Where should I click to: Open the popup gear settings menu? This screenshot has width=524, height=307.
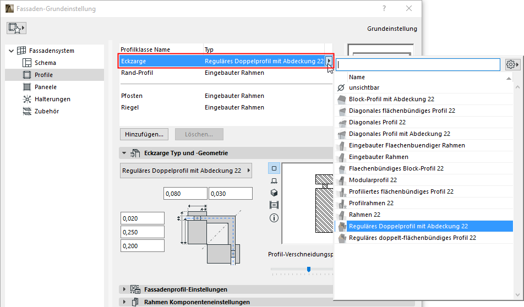point(512,64)
